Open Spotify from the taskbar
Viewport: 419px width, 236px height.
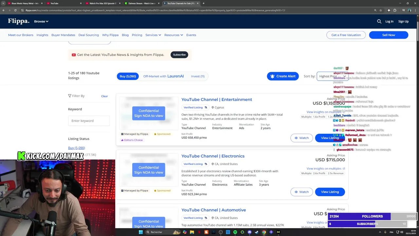pos(235,232)
